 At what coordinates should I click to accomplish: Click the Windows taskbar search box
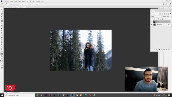click(x=20, y=95)
